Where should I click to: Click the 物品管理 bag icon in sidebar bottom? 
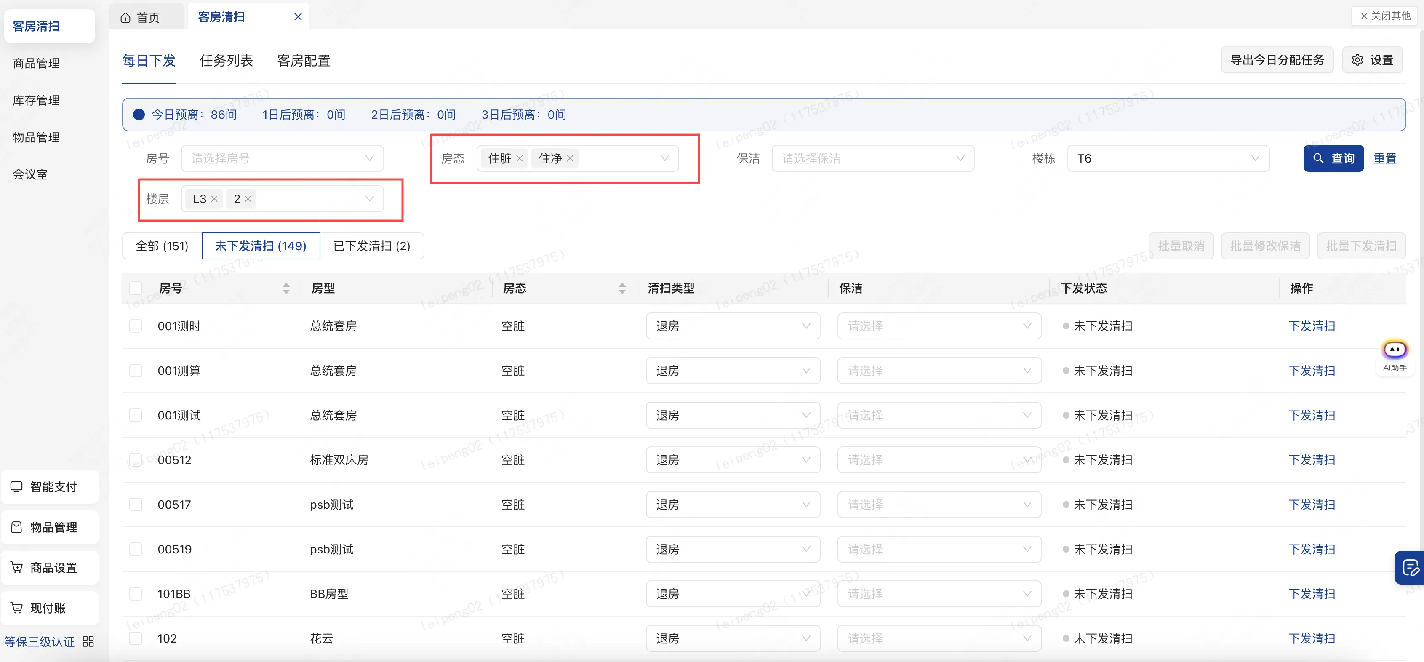(16, 527)
